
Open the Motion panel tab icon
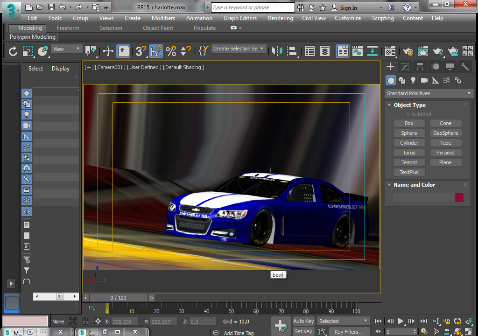point(435,66)
